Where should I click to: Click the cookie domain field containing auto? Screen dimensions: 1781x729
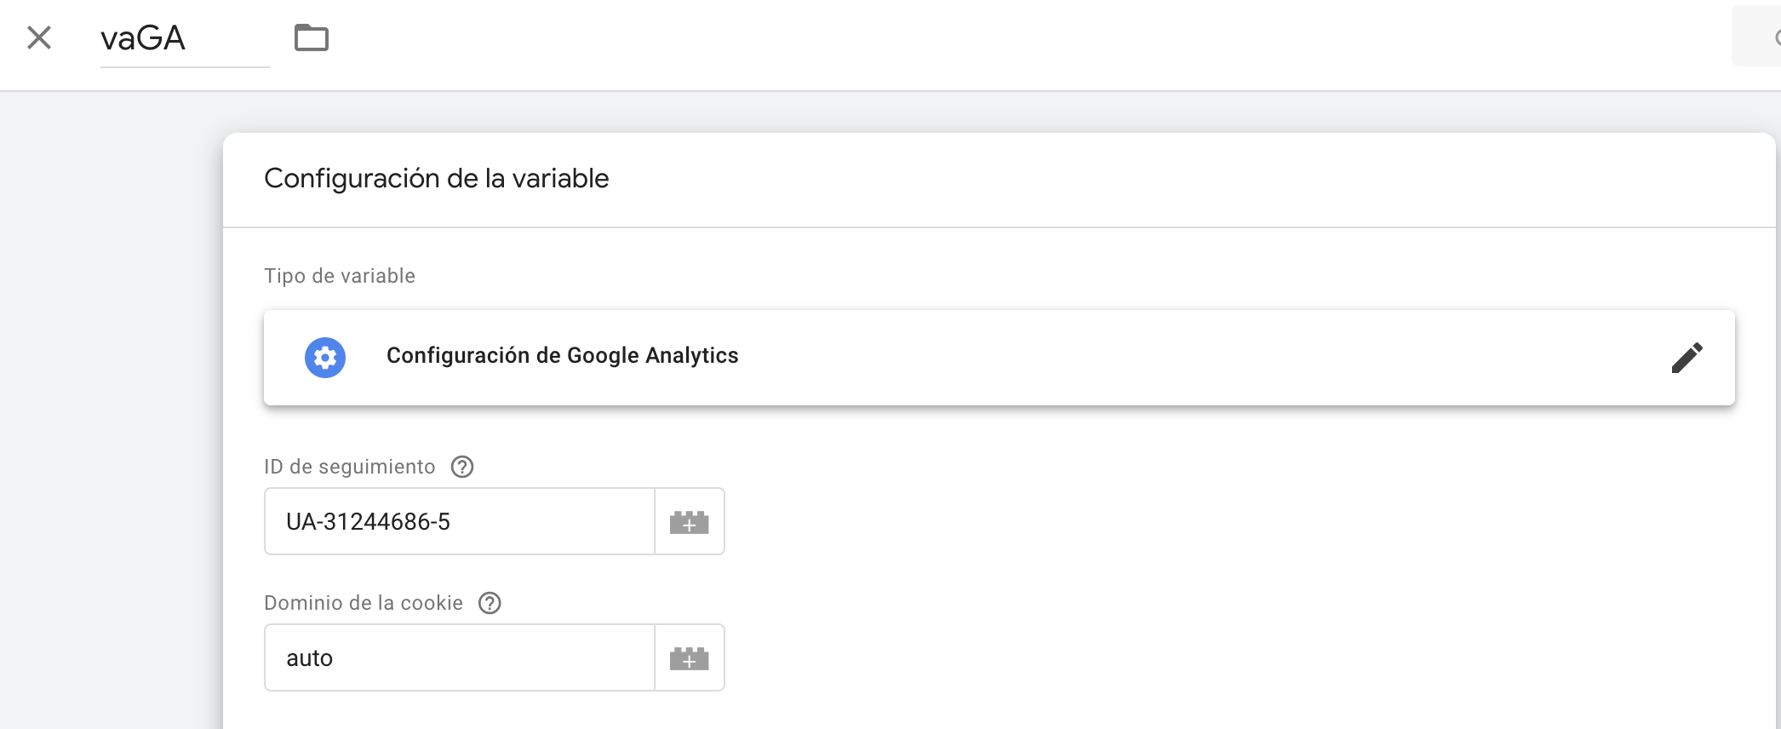click(x=460, y=657)
